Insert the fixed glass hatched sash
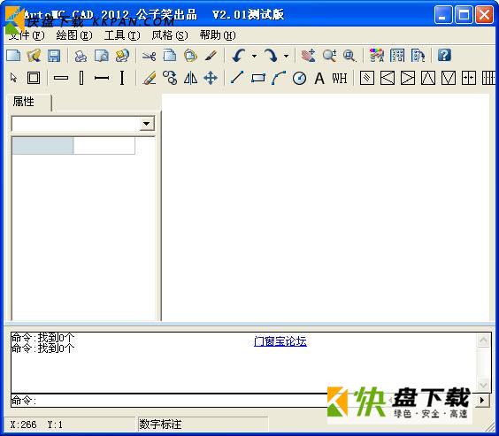Viewport: 499px width, 436px height. (367, 78)
